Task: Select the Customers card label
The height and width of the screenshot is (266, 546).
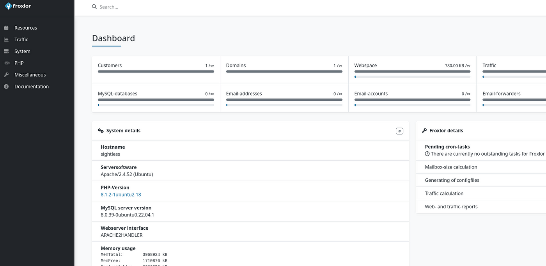Action: 110,66
